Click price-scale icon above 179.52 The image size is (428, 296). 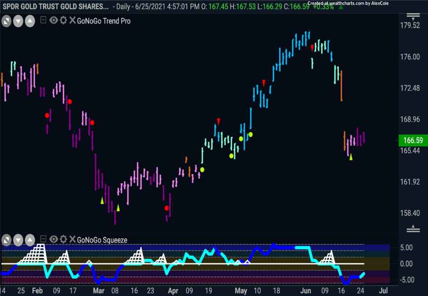[x=413, y=17]
